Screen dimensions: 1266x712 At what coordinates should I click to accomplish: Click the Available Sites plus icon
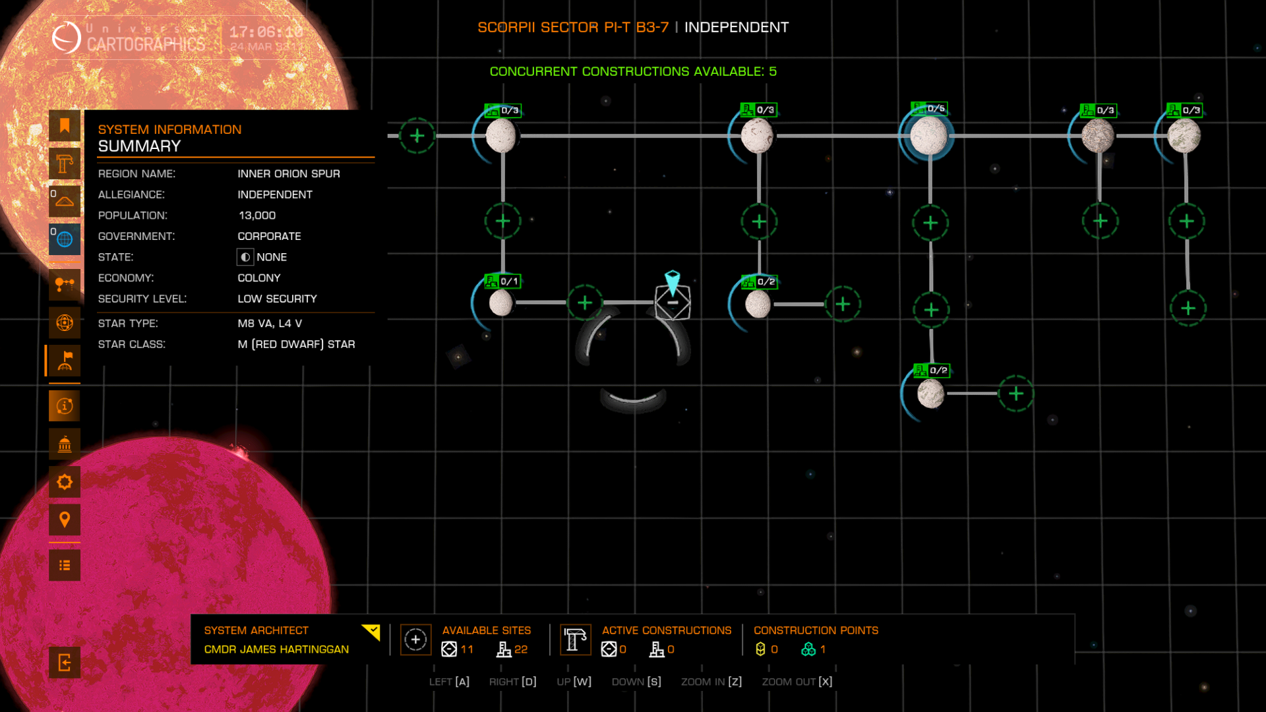click(x=415, y=639)
